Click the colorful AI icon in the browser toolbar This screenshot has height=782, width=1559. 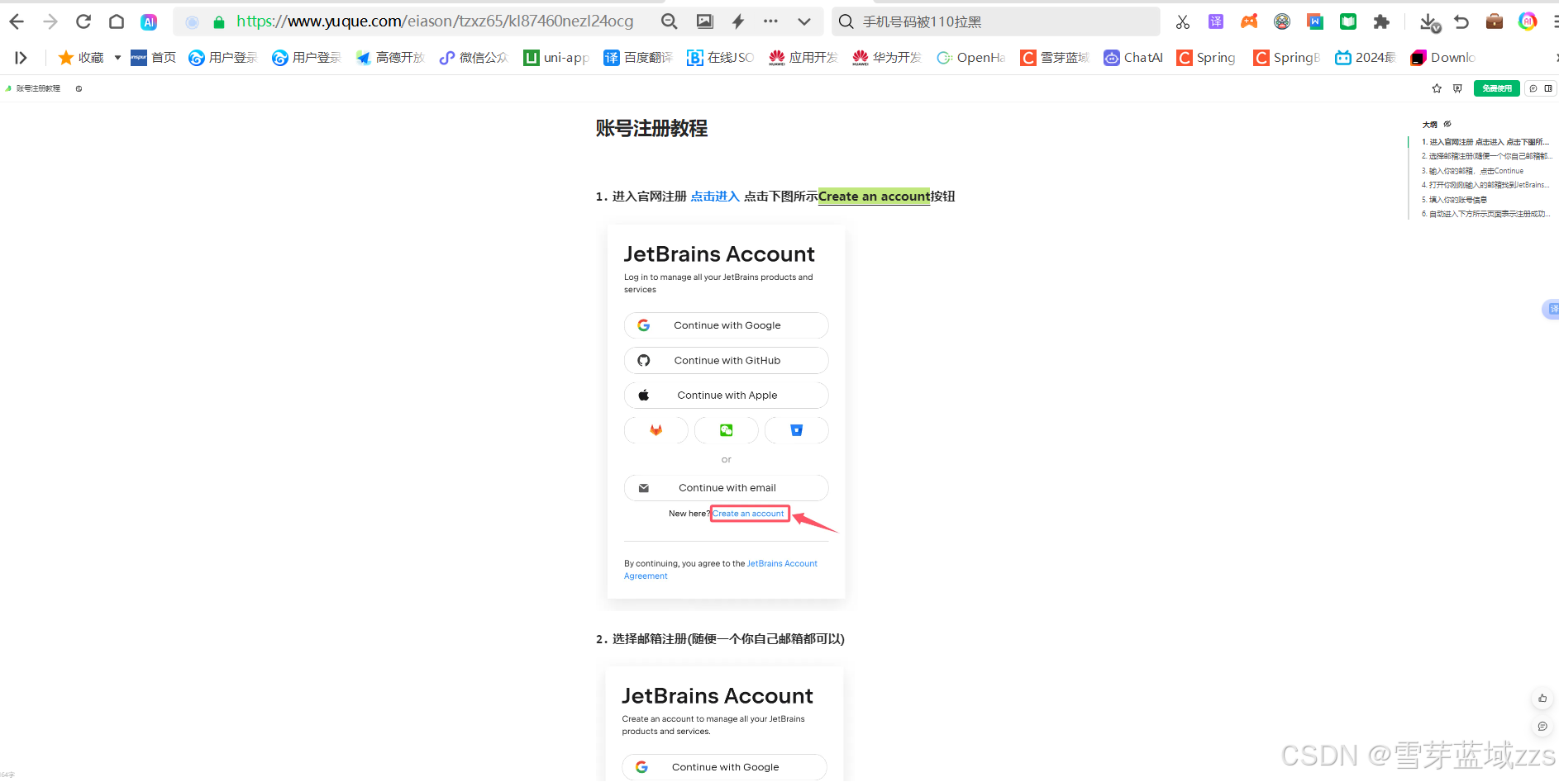[1528, 21]
